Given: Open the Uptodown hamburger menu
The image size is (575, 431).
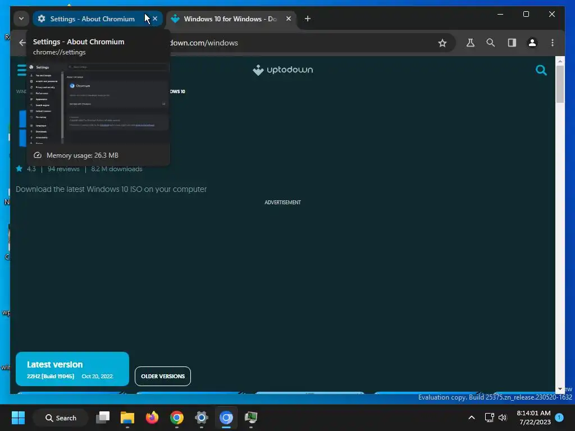Looking at the screenshot, I should [x=22, y=70].
